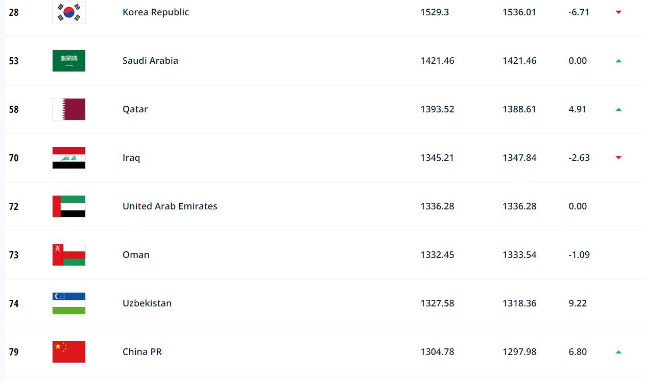Click green up arrow in Qatar row

(x=618, y=109)
